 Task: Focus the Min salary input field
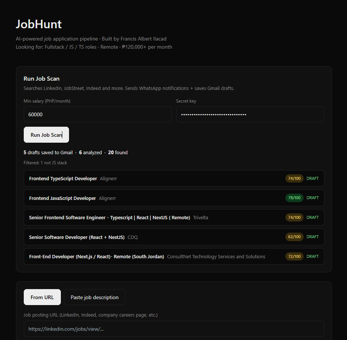[98, 114]
